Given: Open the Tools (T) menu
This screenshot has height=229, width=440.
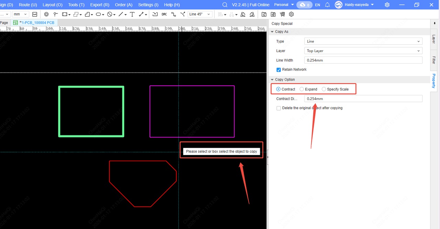Looking at the screenshot, I should 76,5.
